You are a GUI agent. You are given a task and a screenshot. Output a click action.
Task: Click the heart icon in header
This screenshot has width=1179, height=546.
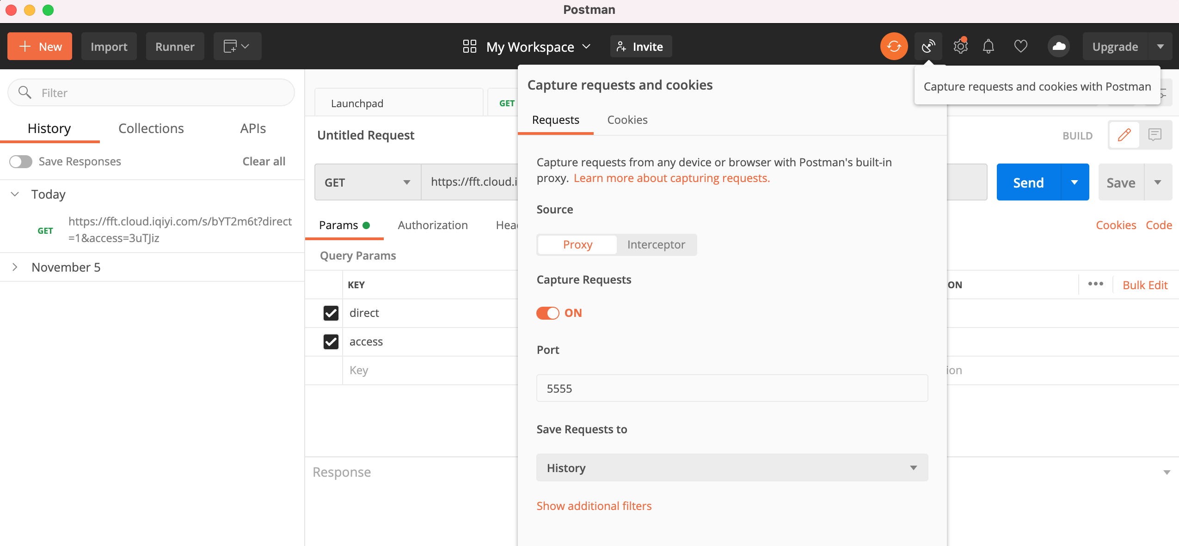tap(1020, 47)
